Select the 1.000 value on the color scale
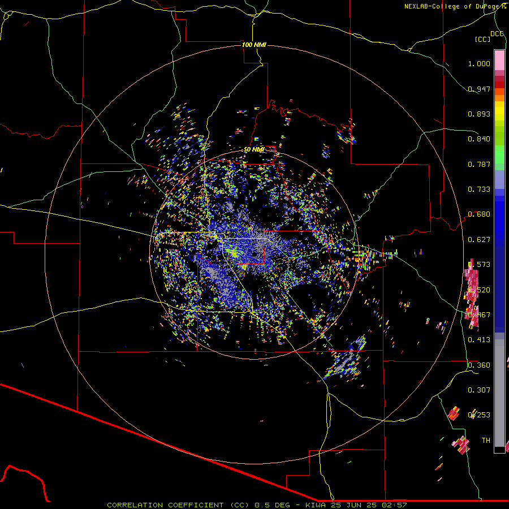 (479, 63)
